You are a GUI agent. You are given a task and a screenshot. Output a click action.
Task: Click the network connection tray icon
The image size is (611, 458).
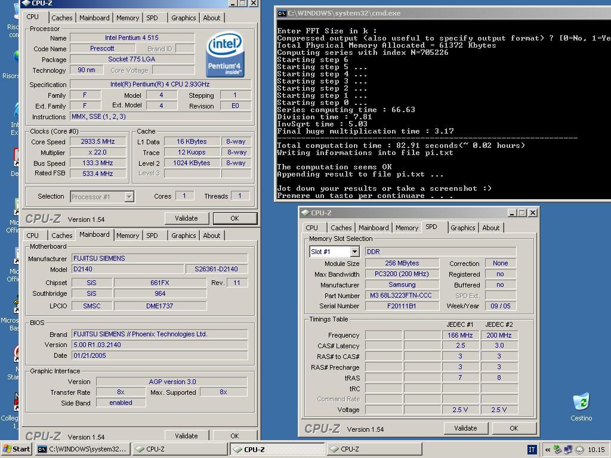coord(568,450)
